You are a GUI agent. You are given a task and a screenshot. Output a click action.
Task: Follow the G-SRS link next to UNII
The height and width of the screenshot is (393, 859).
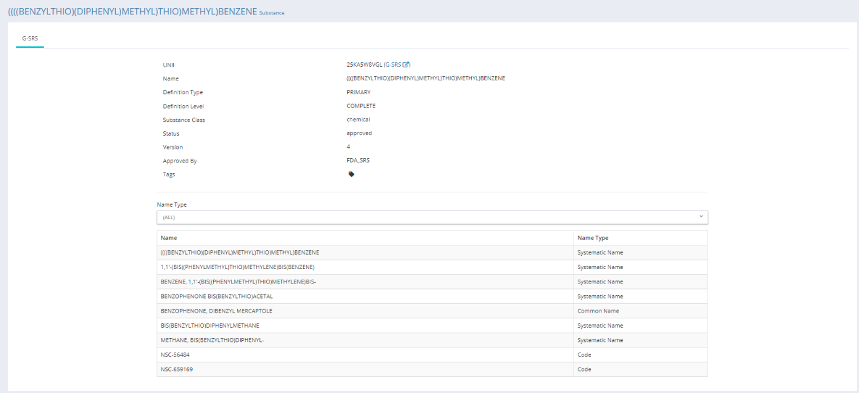coord(393,64)
